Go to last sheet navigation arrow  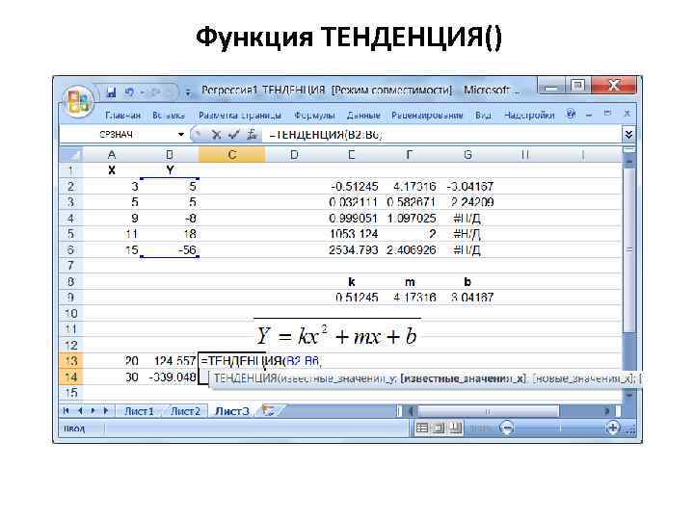pyautogui.click(x=106, y=411)
